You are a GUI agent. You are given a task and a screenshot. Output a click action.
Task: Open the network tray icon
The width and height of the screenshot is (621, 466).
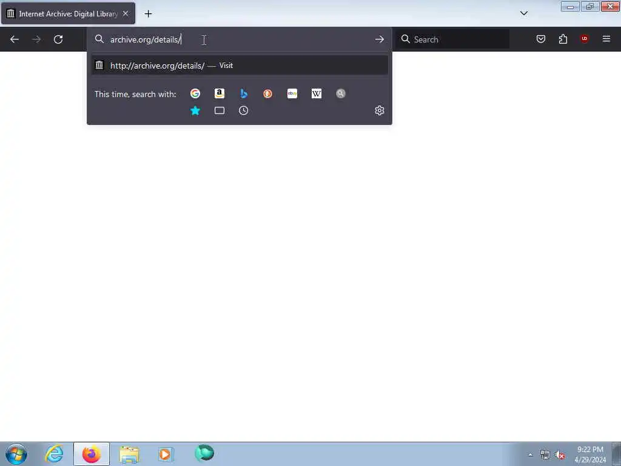point(545,455)
